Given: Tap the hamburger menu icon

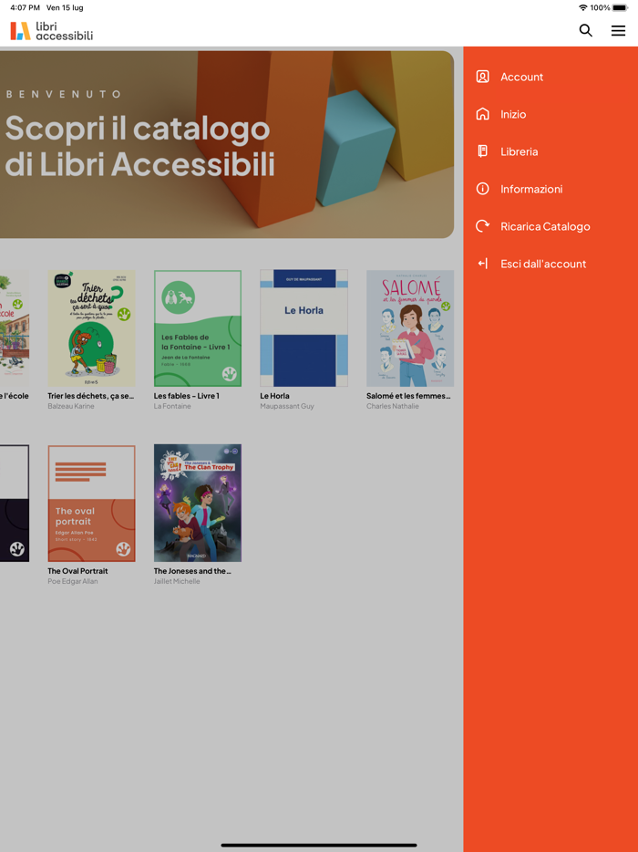Looking at the screenshot, I should (618, 30).
